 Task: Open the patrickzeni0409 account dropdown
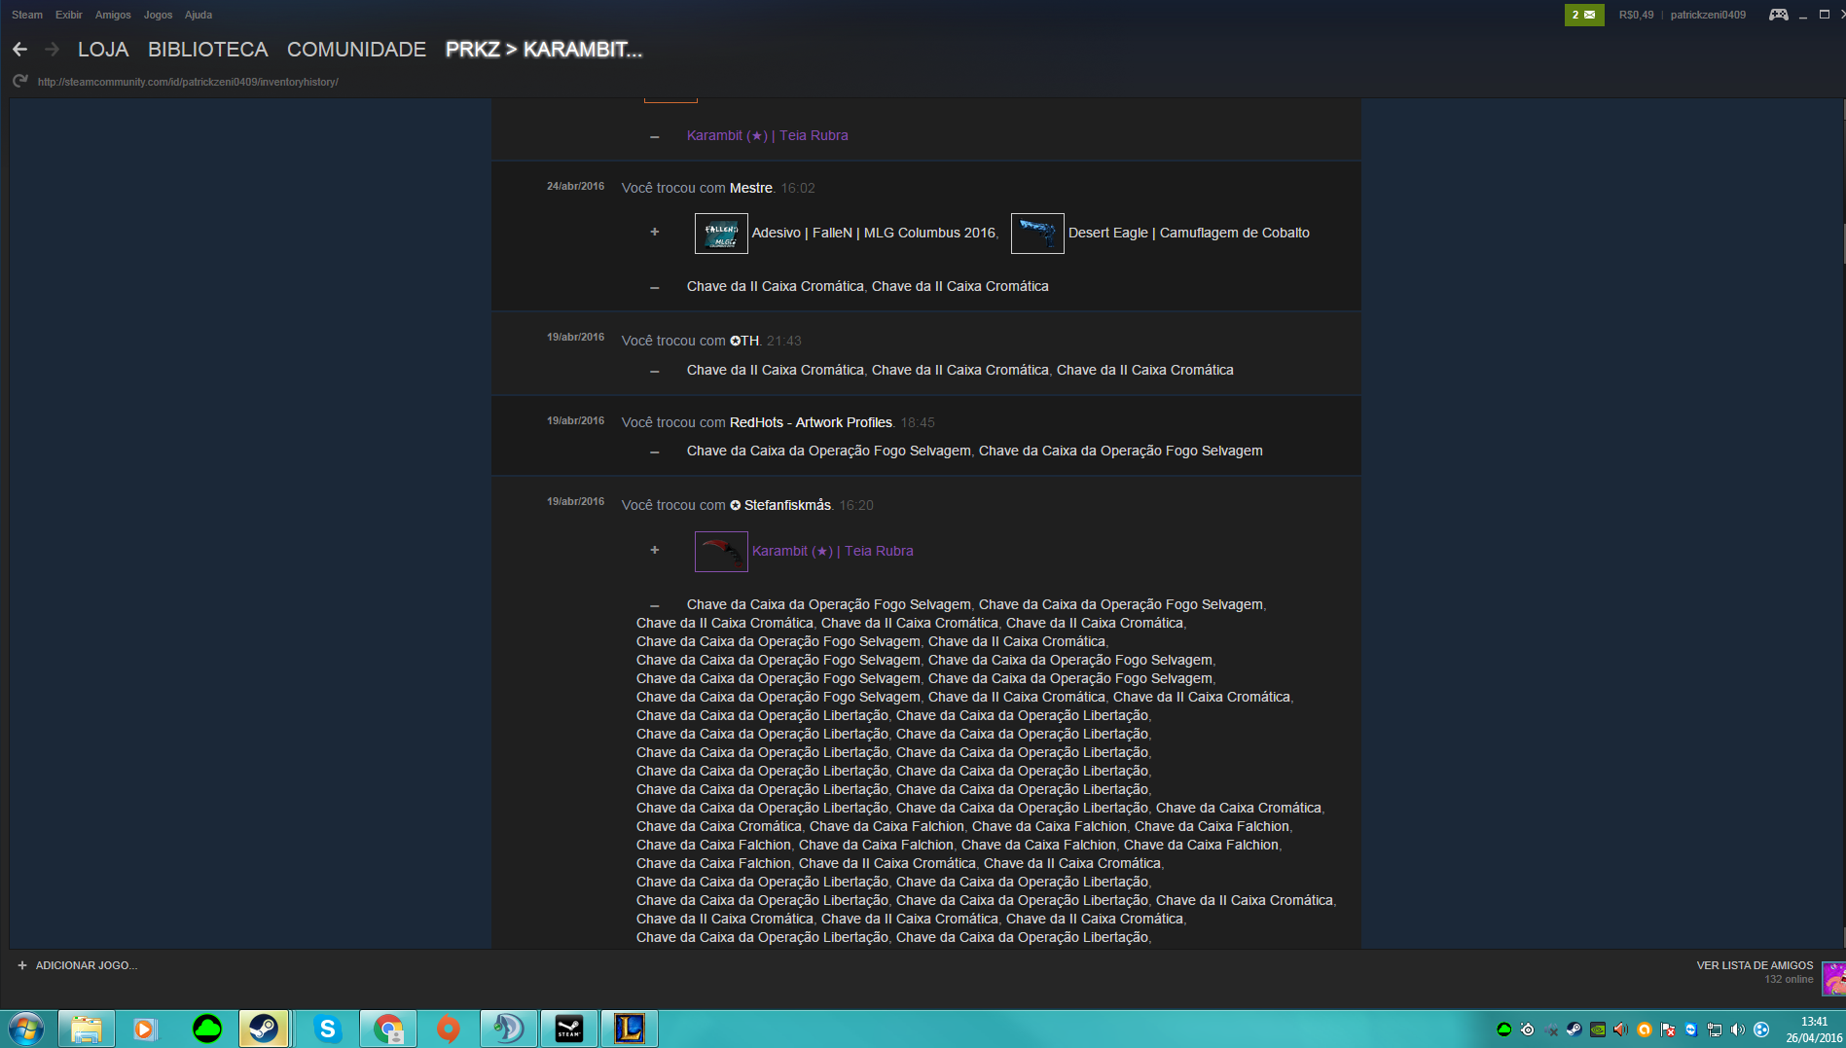click(1708, 15)
